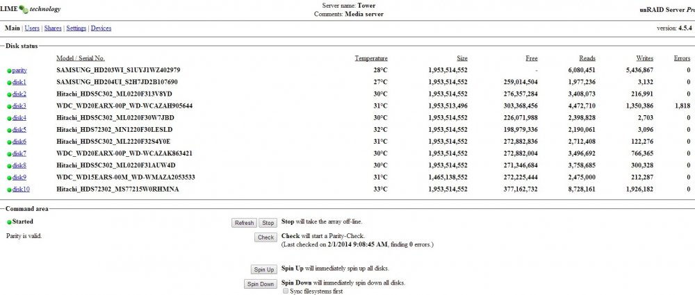Click the green status dot beside disk5
This screenshot has width=695, height=295.
9,130
